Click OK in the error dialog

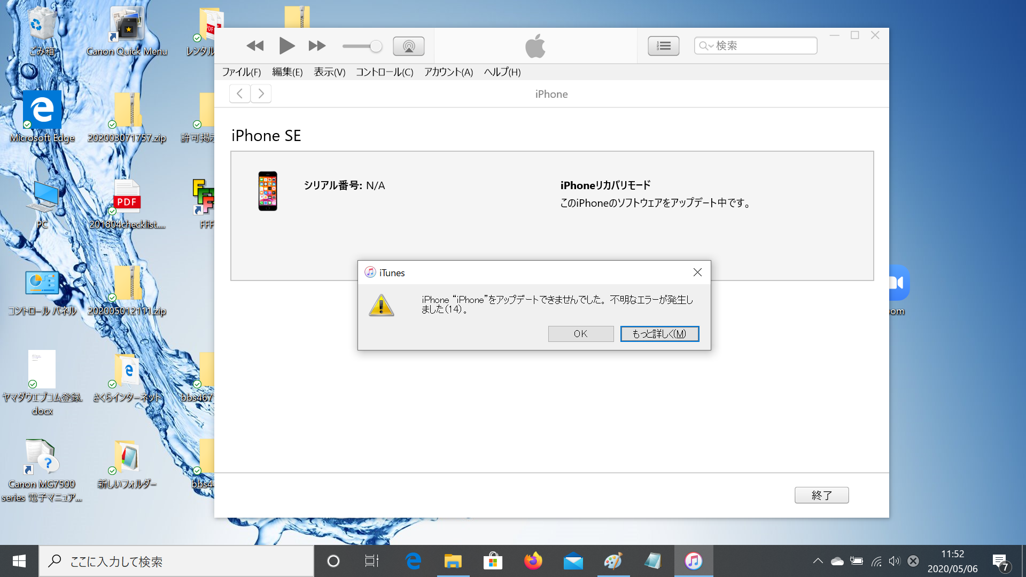coord(580,334)
